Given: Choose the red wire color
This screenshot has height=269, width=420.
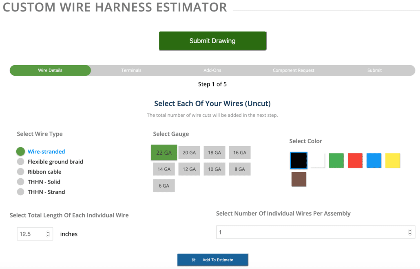Looking at the screenshot, I should coord(355,161).
